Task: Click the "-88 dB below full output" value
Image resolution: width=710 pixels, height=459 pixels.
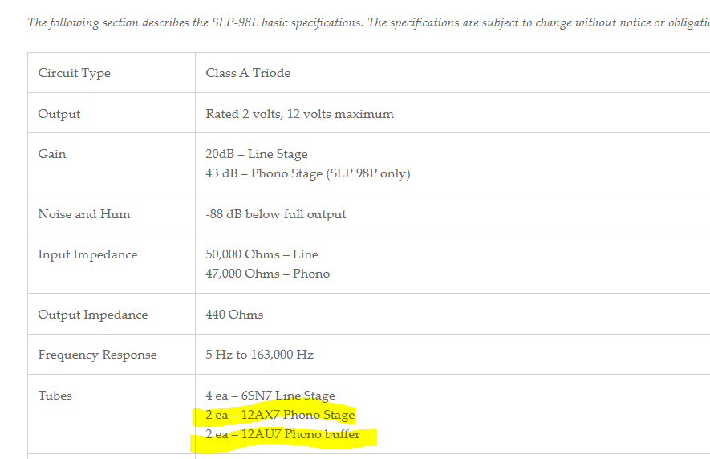Action: 276,214
